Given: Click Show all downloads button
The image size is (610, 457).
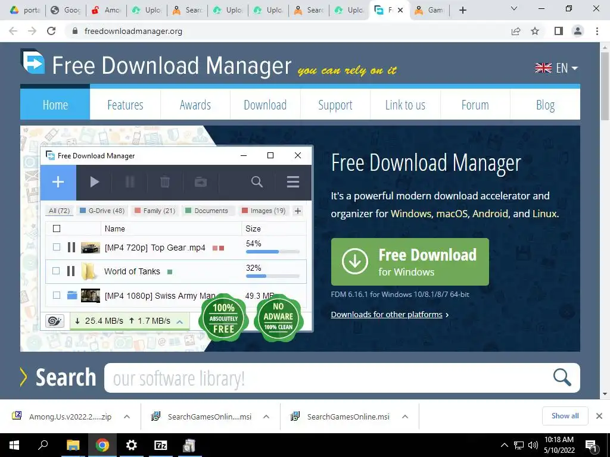Looking at the screenshot, I should click(565, 416).
